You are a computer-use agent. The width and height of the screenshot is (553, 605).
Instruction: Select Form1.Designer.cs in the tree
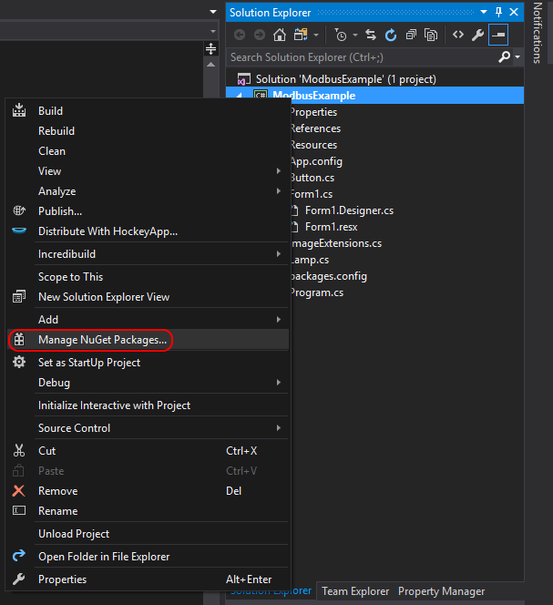pos(349,210)
